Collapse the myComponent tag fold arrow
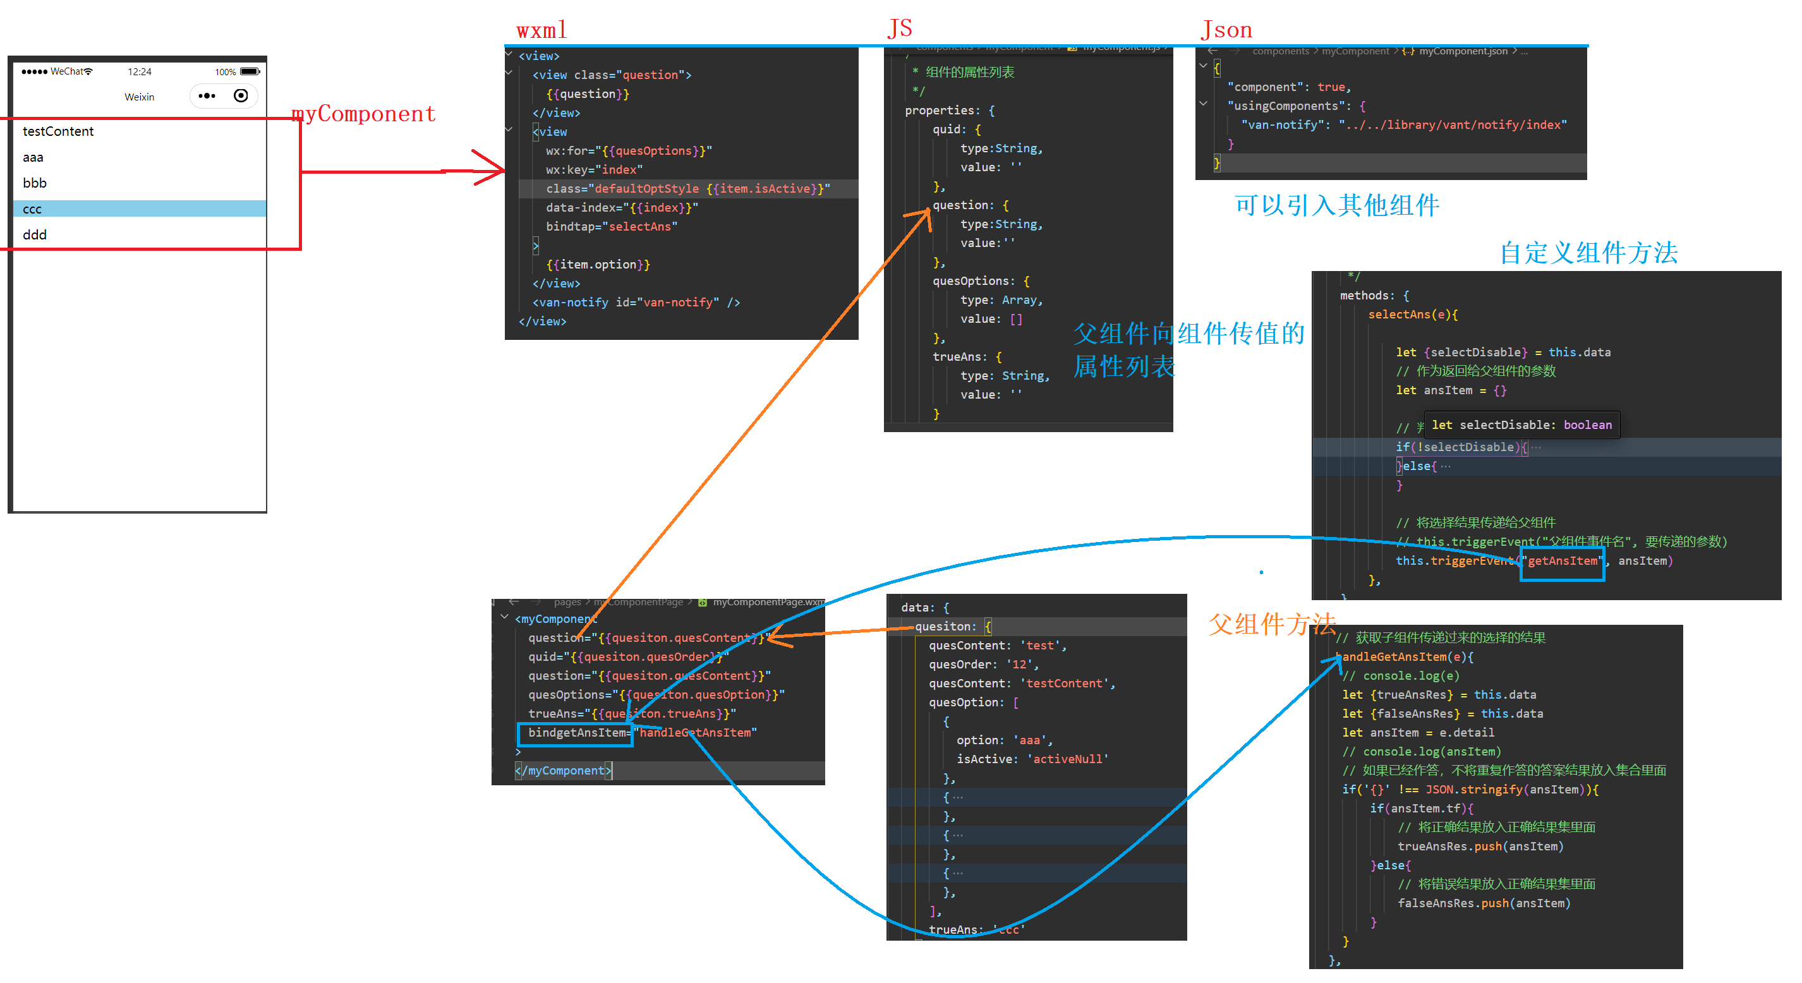 point(504,617)
